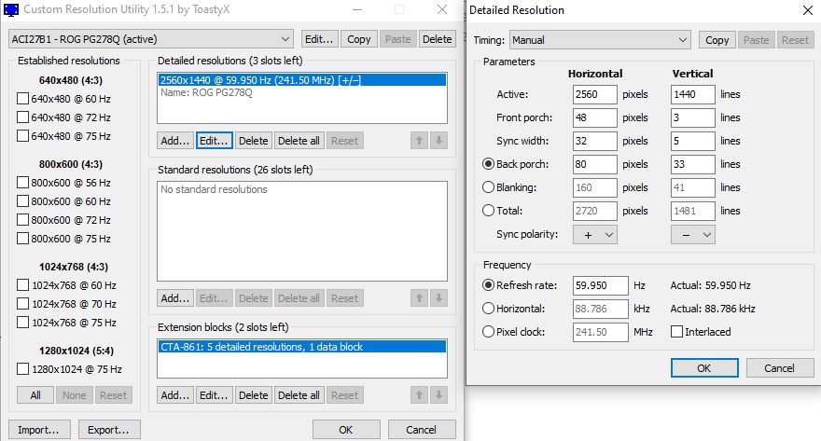This screenshot has height=441, width=821.
Task: Tick 1024x768 @ 60 Hz checkbox
Action: [22, 285]
